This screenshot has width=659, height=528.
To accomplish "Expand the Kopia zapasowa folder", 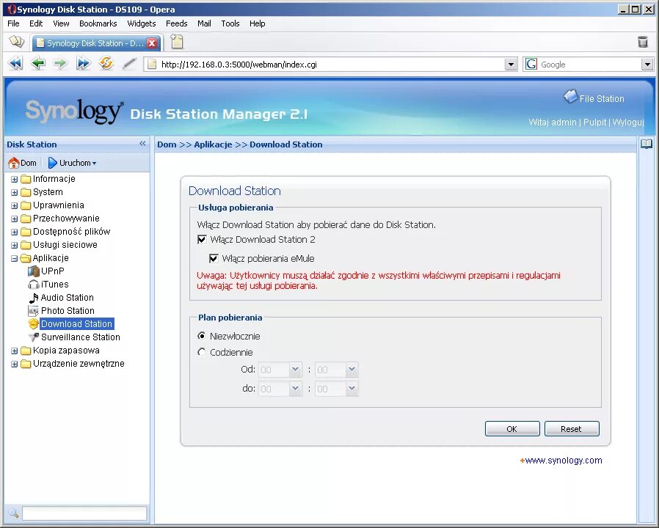I will pyautogui.click(x=14, y=351).
